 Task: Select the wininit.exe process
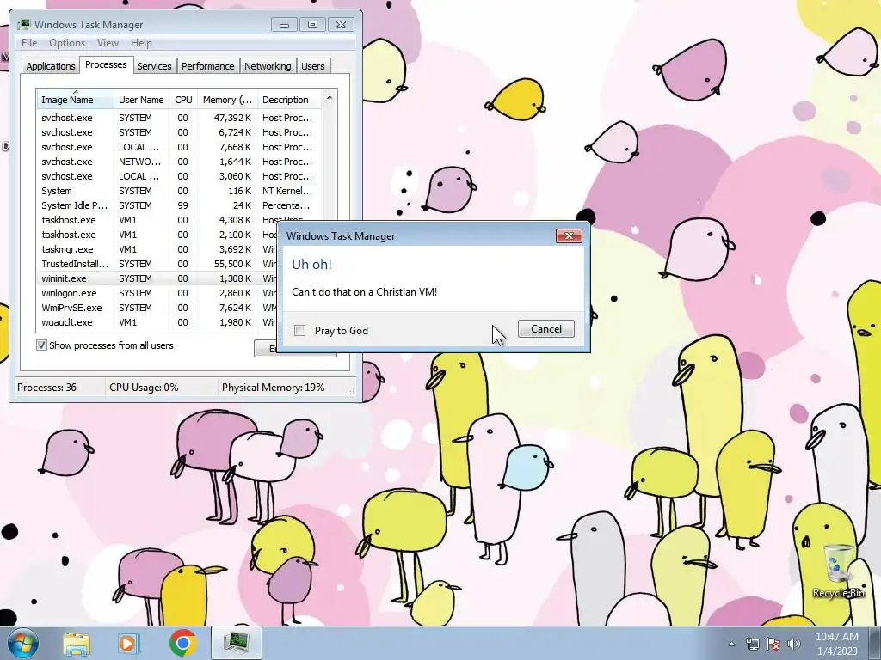coord(158,278)
